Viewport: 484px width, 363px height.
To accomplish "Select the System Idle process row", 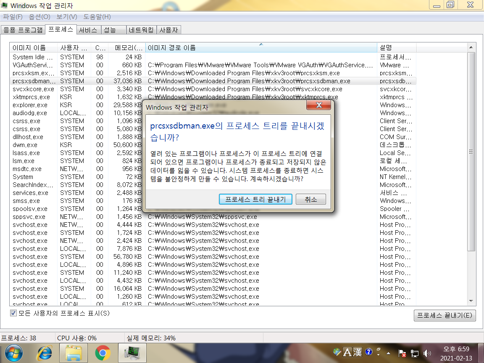I will [213, 57].
